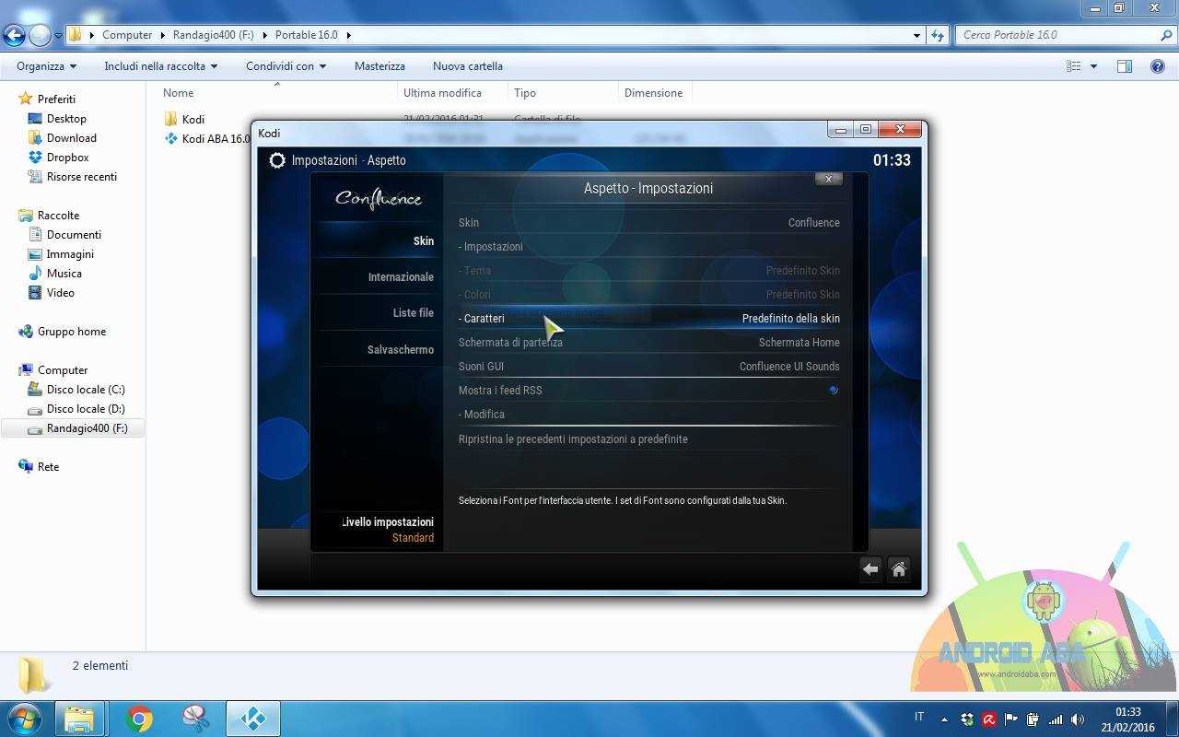Click the Cerca Portable 16.0 search field
1179x737 pixels.
coord(1057,35)
